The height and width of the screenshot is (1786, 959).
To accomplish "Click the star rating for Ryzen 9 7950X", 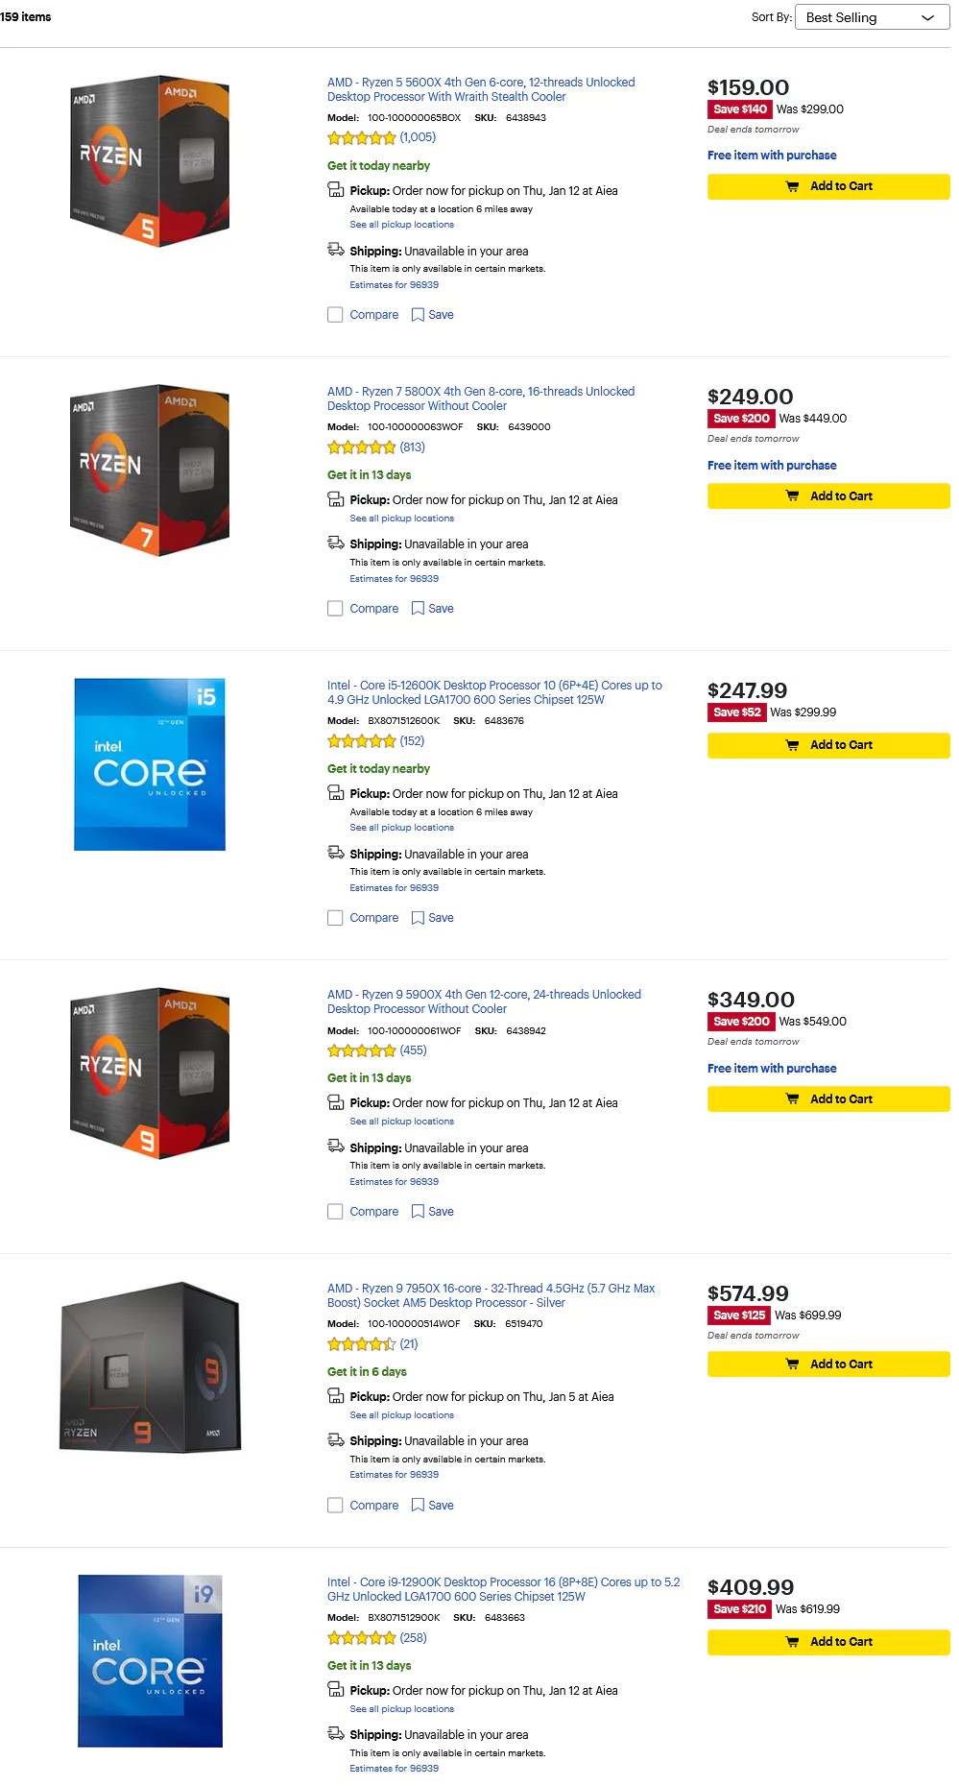I will pos(362,1344).
